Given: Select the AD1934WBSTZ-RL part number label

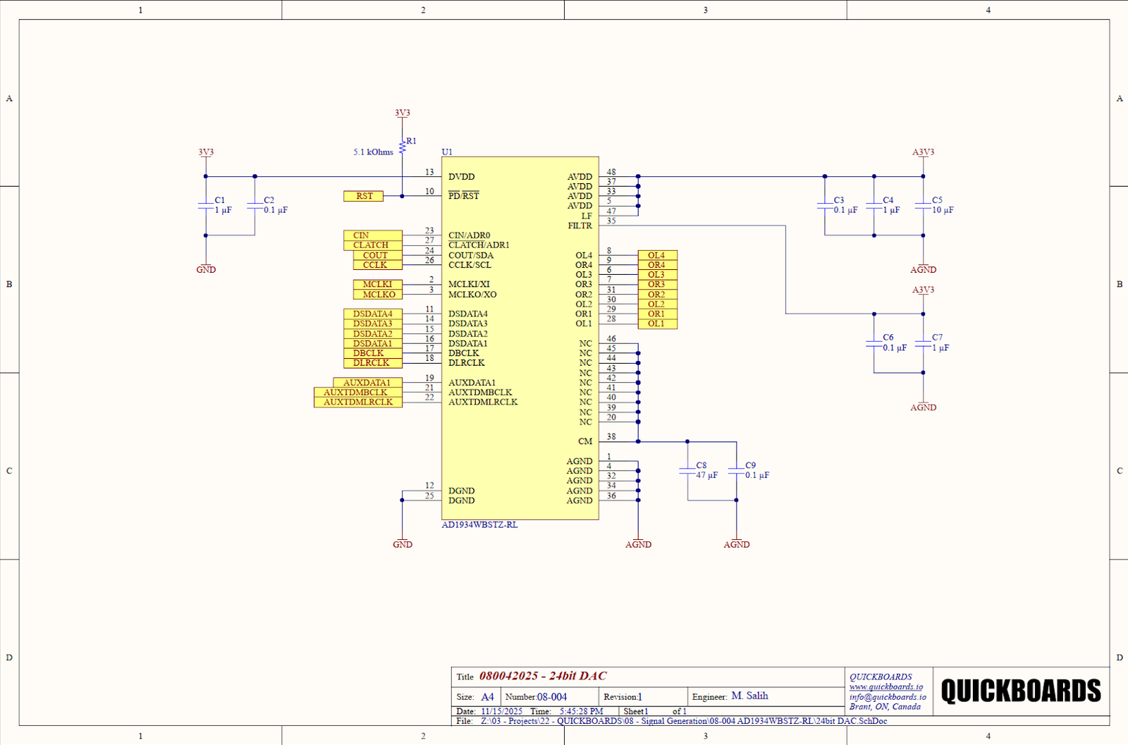Looking at the screenshot, I should pyautogui.click(x=479, y=525).
